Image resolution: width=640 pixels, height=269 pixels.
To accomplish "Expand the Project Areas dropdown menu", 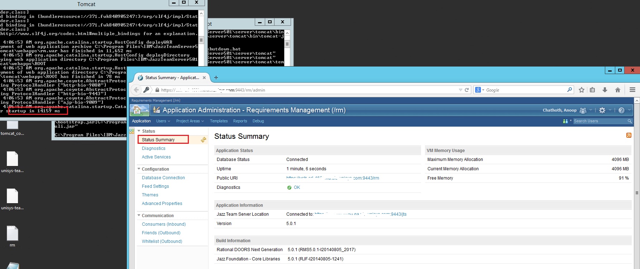I will point(190,121).
